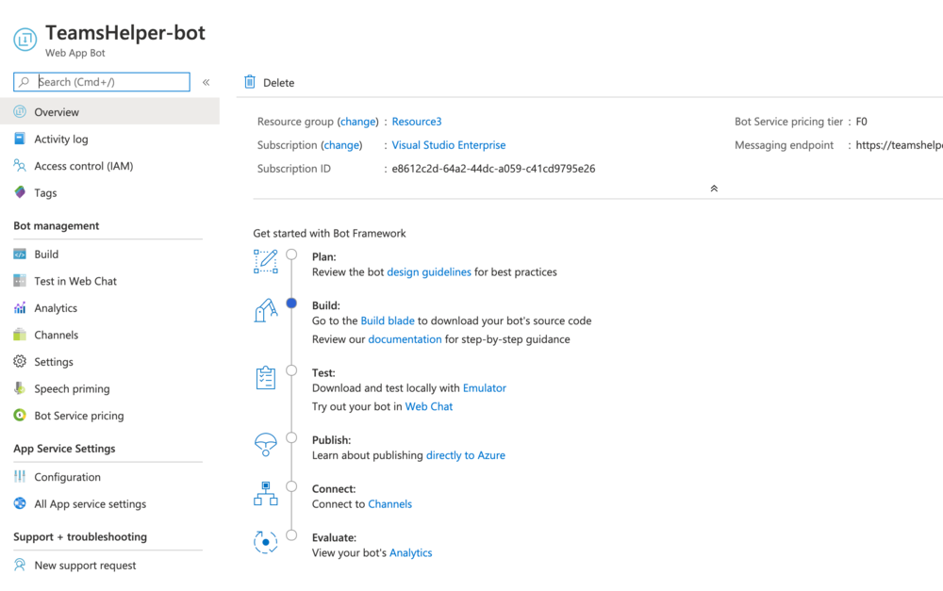Viewport: 943px width, 591px height.
Task: Open Configuration under App Service Settings
Action: [x=63, y=477]
